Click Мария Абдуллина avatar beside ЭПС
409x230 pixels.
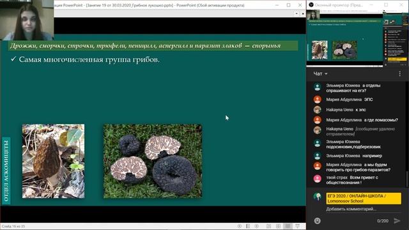[317, 100]
